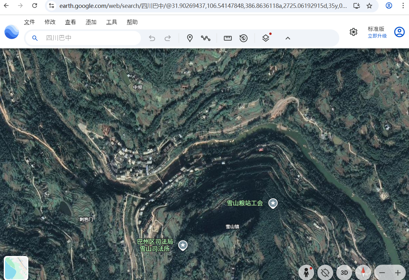Open the map style layers panel
409x280 pixels.
(266, 38)
